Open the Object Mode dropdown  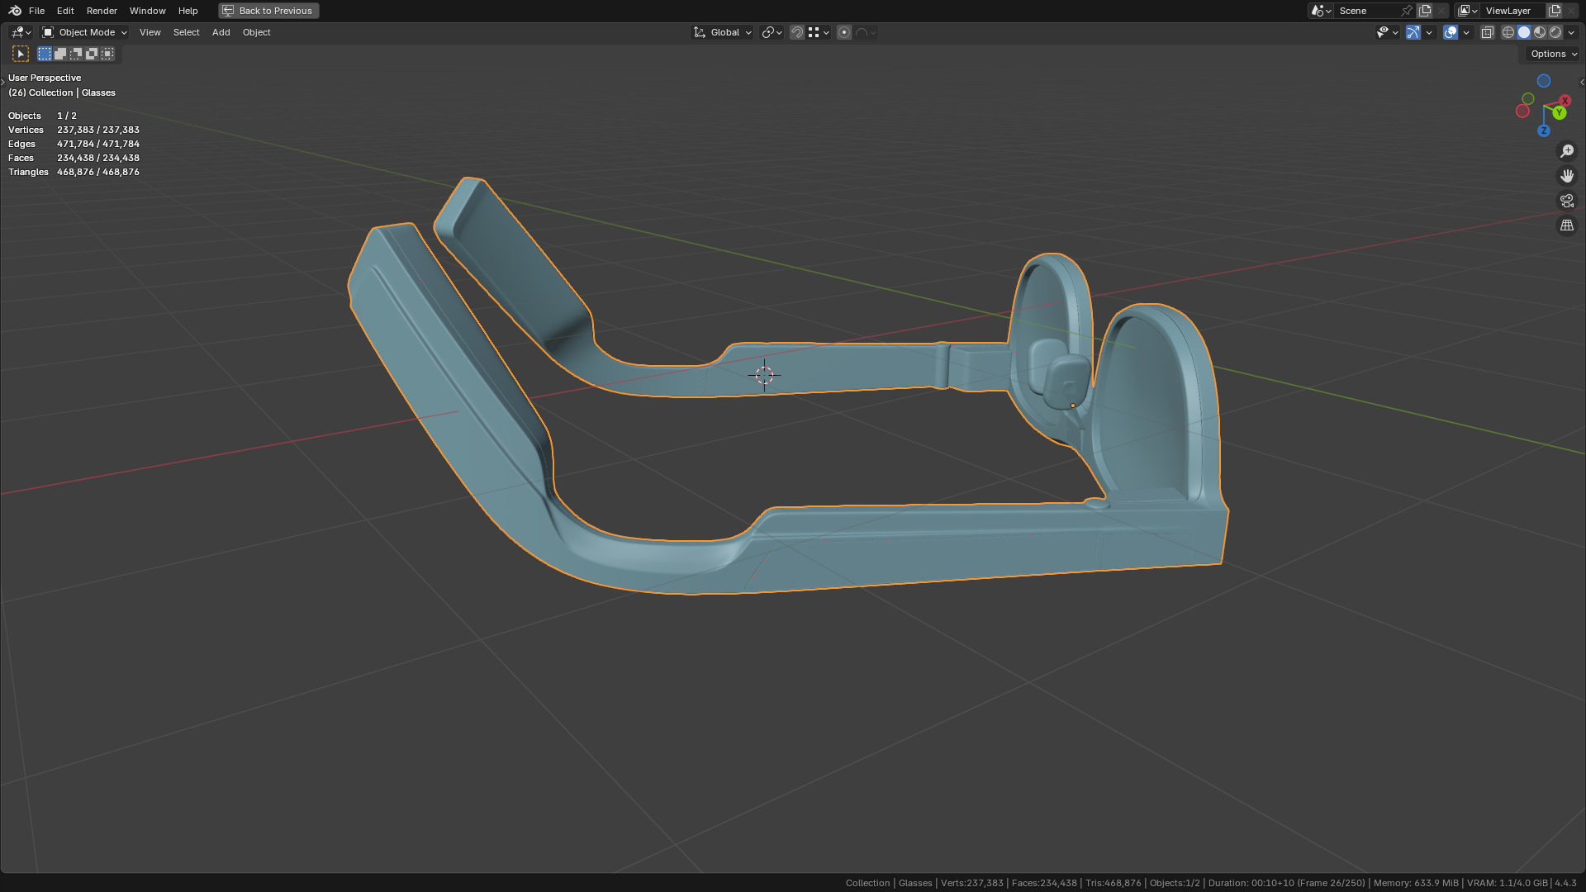pyautogui.click(x=85, y=32)
